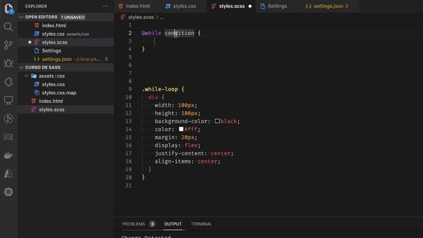Click the clock-like timeline icon in the activity bar
Viewport: 423px width, 238px height.
tap(9, 118)
